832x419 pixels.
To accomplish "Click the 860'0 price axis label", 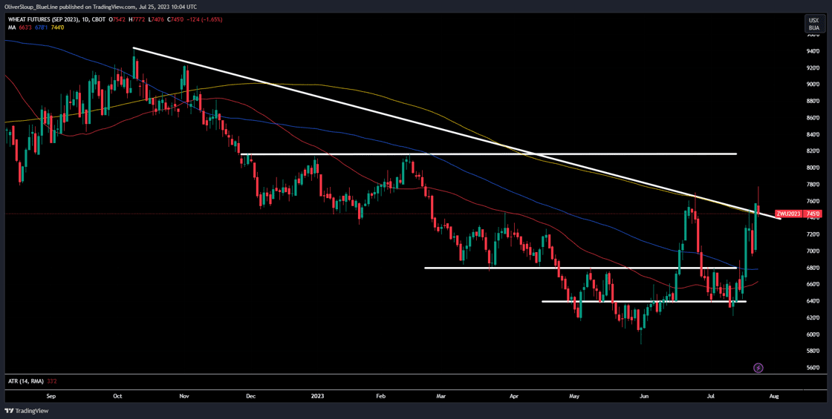I will point(813,118).
